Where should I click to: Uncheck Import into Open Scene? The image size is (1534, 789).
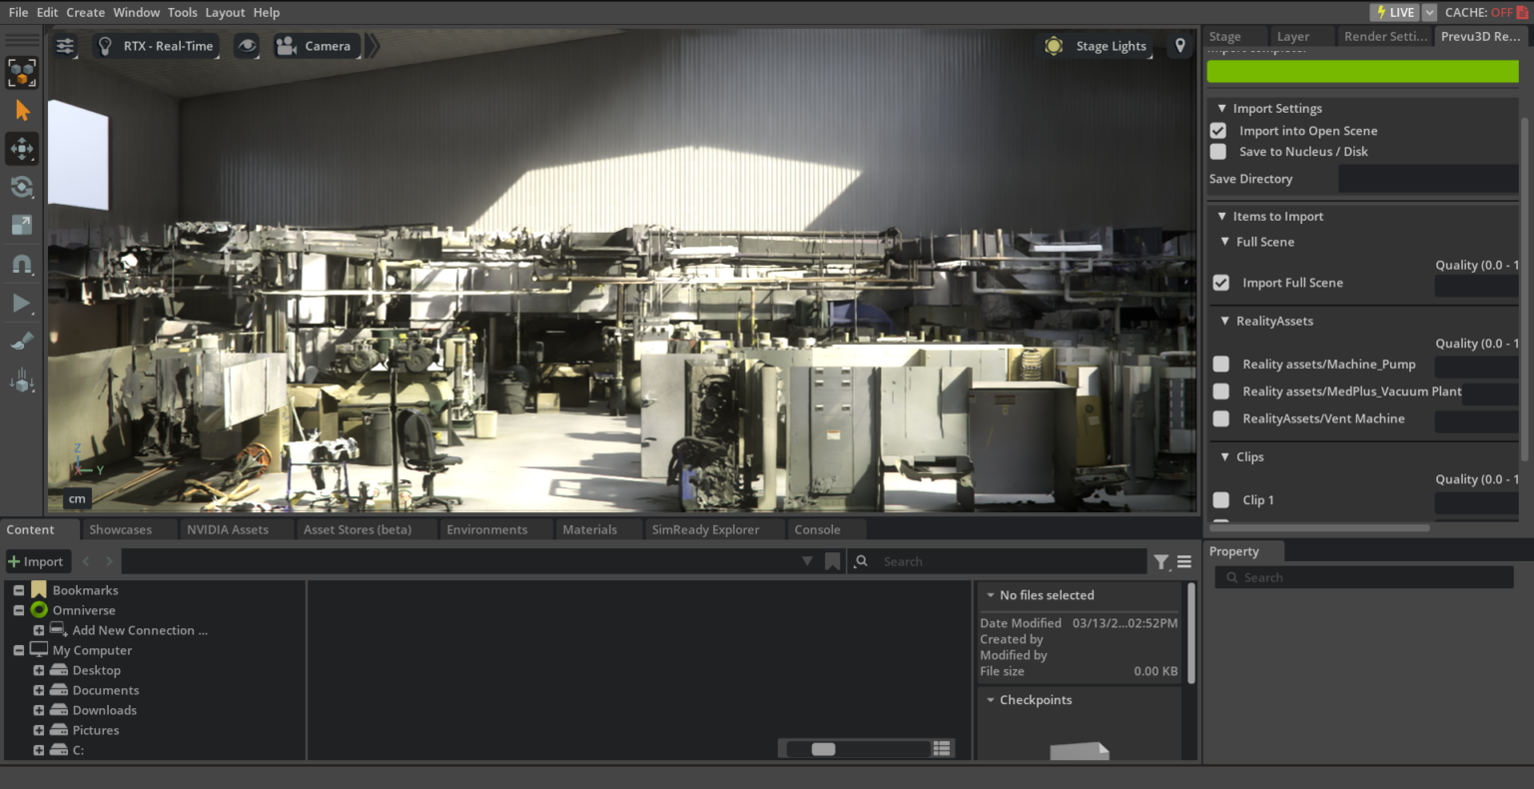(1217, 130)
